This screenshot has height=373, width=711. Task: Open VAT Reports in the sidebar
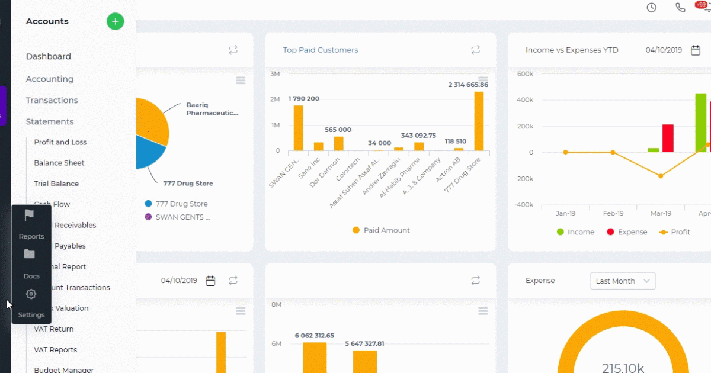point(56,349)
